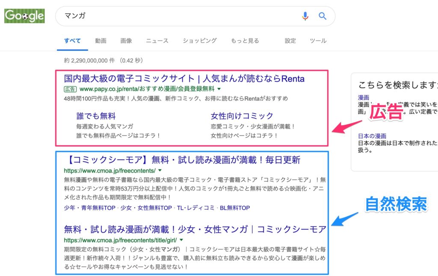
Task: Click the www.papy.co.jp/renta green URL text
Action: click(x=147, y=89)
